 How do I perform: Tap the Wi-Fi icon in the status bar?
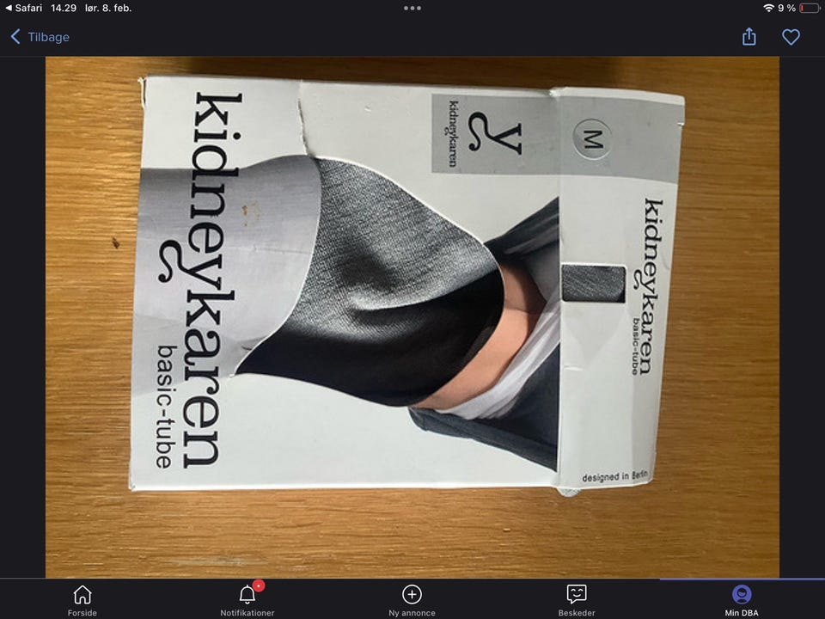point(768,8)
